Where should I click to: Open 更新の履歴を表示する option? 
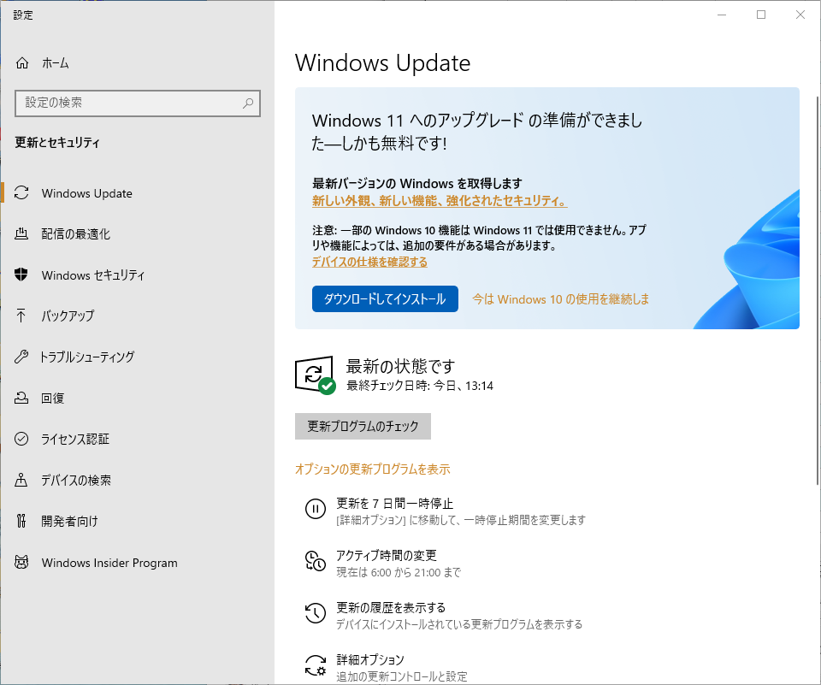click(444, 615)
